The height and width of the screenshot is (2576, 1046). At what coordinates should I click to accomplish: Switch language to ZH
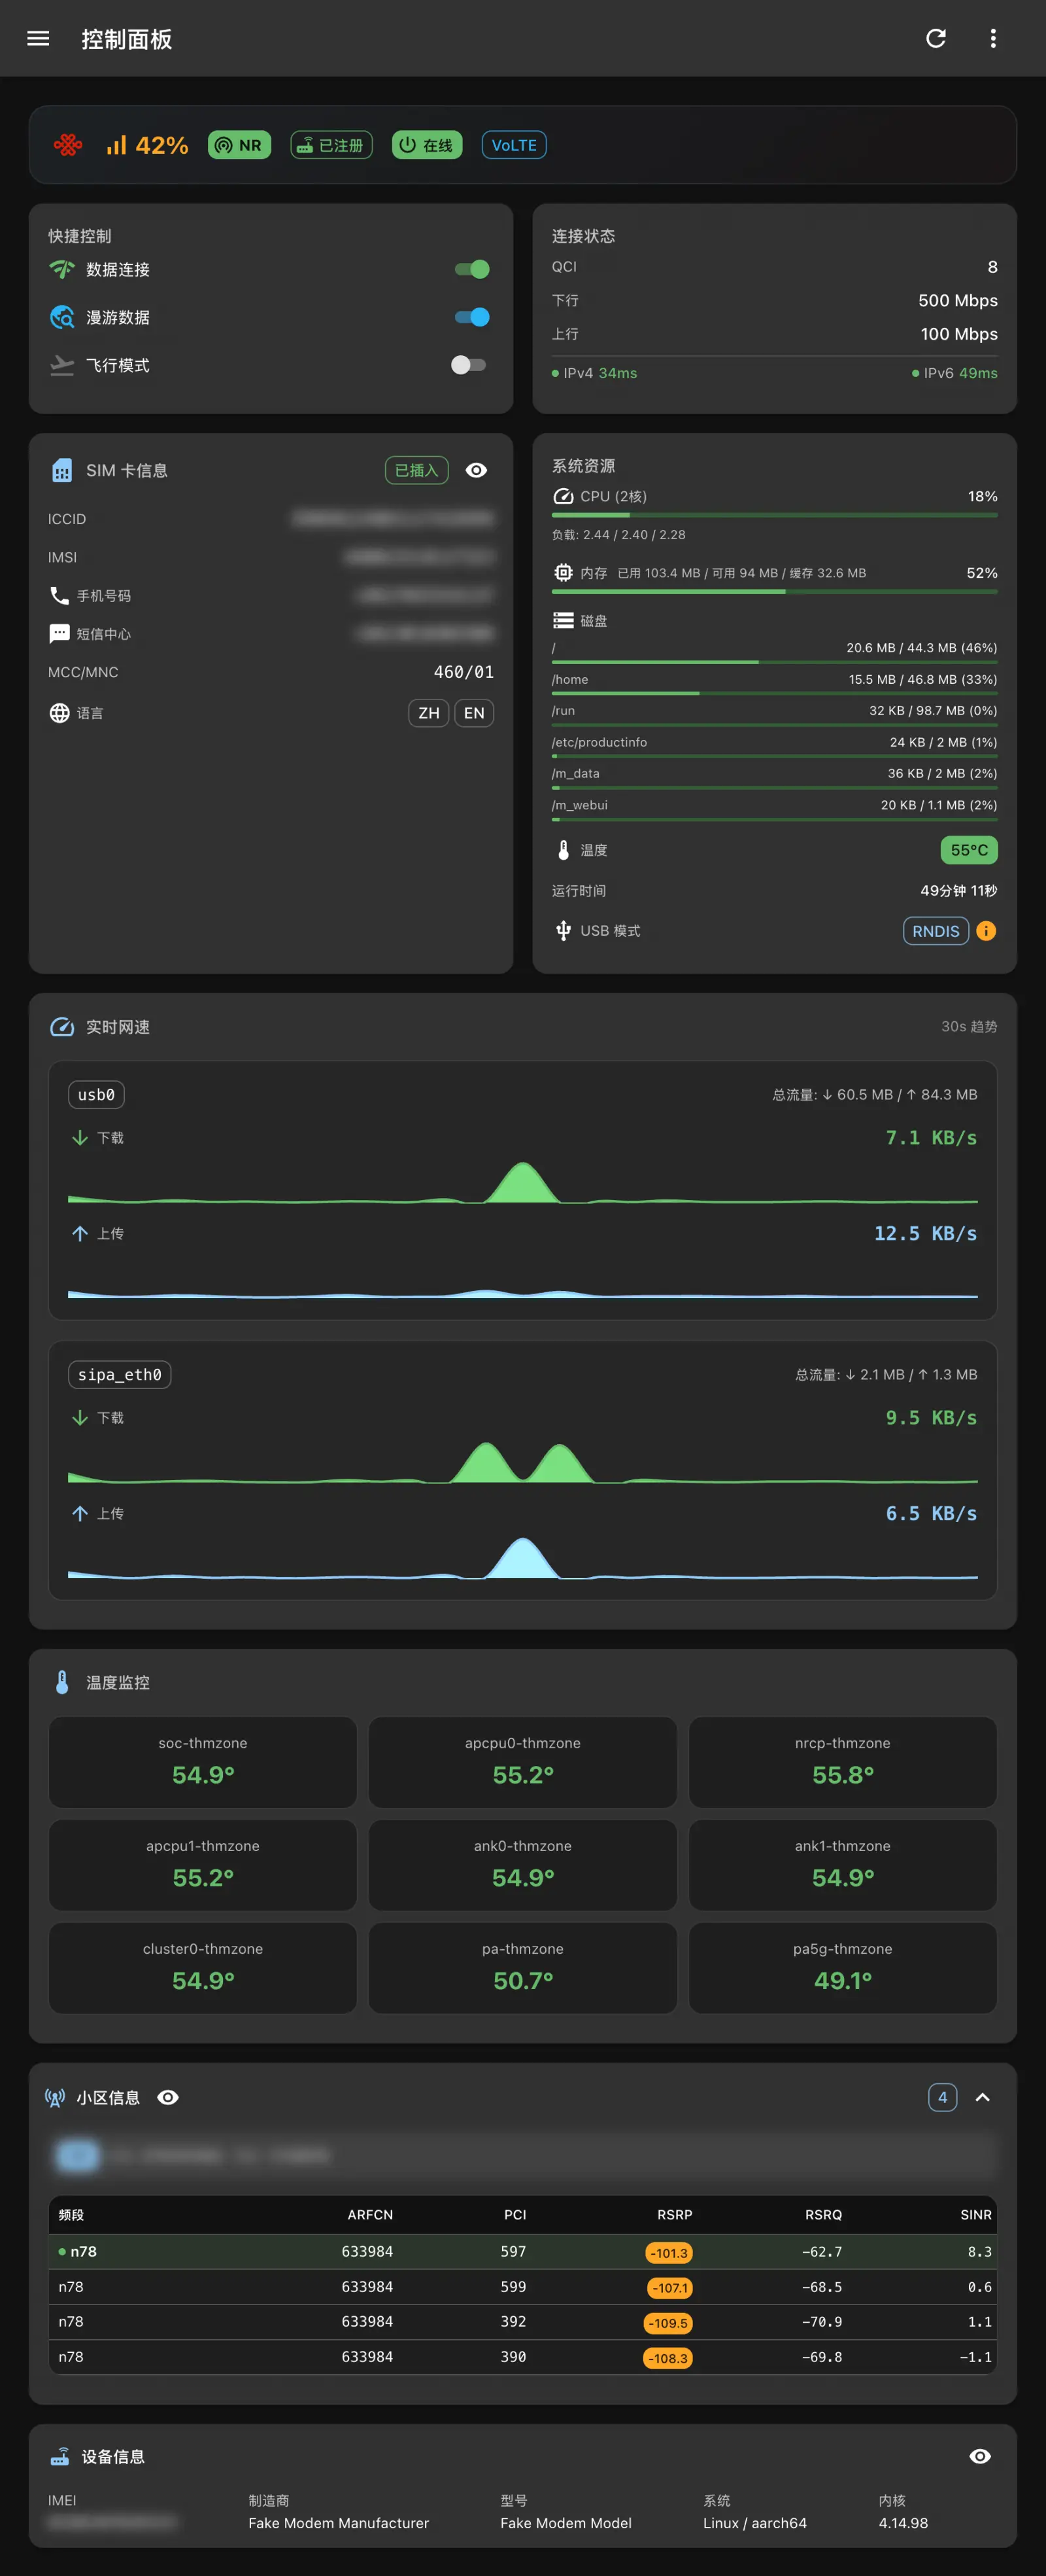(x=429, y=713)
